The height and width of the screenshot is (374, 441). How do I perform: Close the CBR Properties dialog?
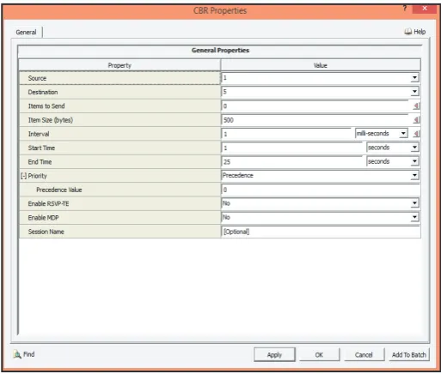425,9
